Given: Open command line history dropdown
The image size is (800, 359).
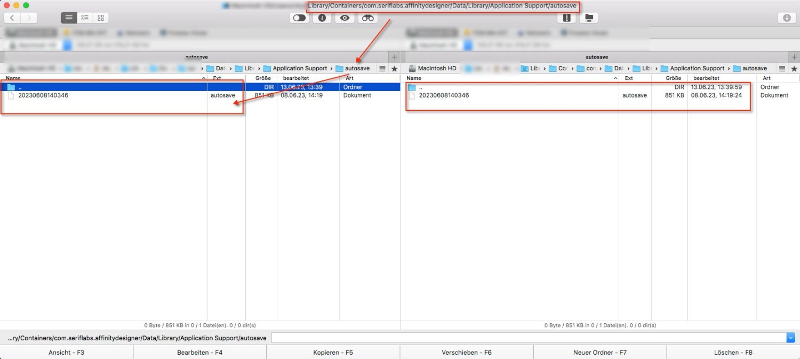Looking at the screenshot, I should click(791, 337).
